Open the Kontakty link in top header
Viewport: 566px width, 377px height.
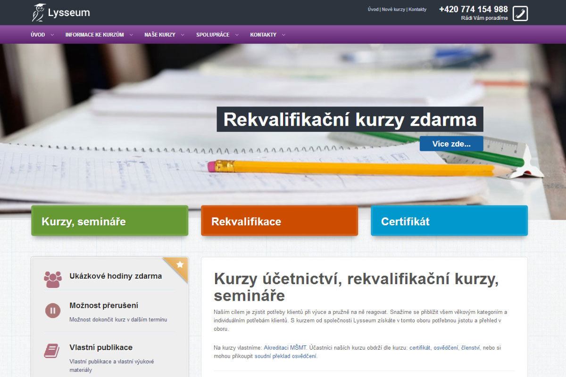tap(417, 9)
